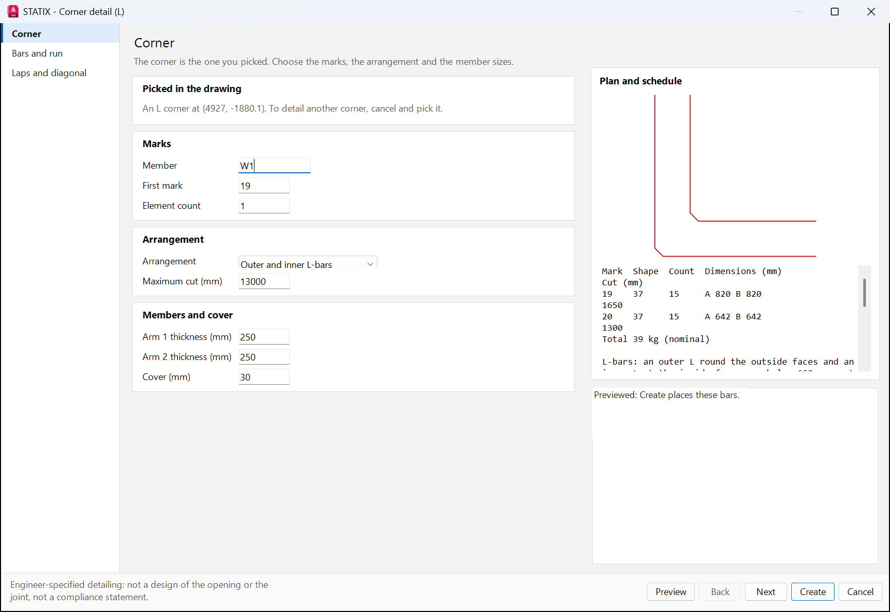
Task: Close the STATIX window
Action: [x=871, y=11]
